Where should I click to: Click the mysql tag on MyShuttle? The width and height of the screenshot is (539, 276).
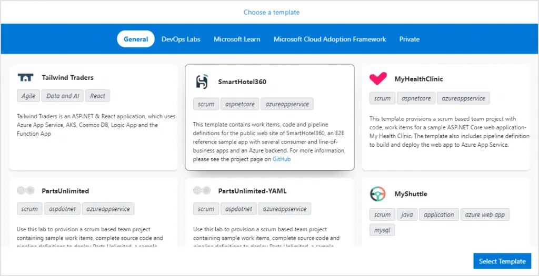click(x=382, y=230)
